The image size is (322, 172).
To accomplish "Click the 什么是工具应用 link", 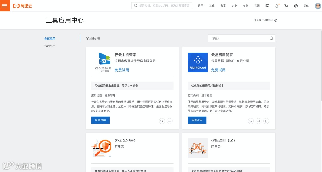I will point(263,20).
